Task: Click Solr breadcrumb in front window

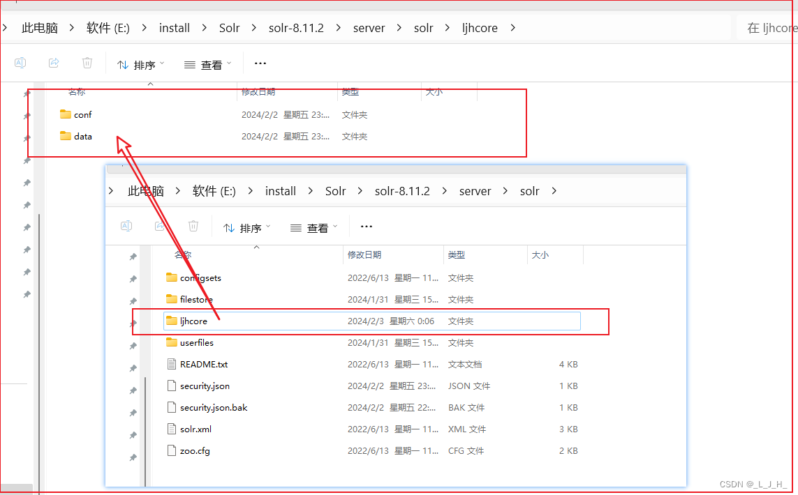Action: (x=335, y=191)
